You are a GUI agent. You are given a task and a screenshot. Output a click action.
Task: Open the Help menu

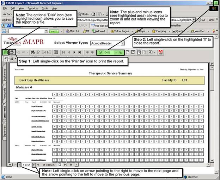coord(54,8)
